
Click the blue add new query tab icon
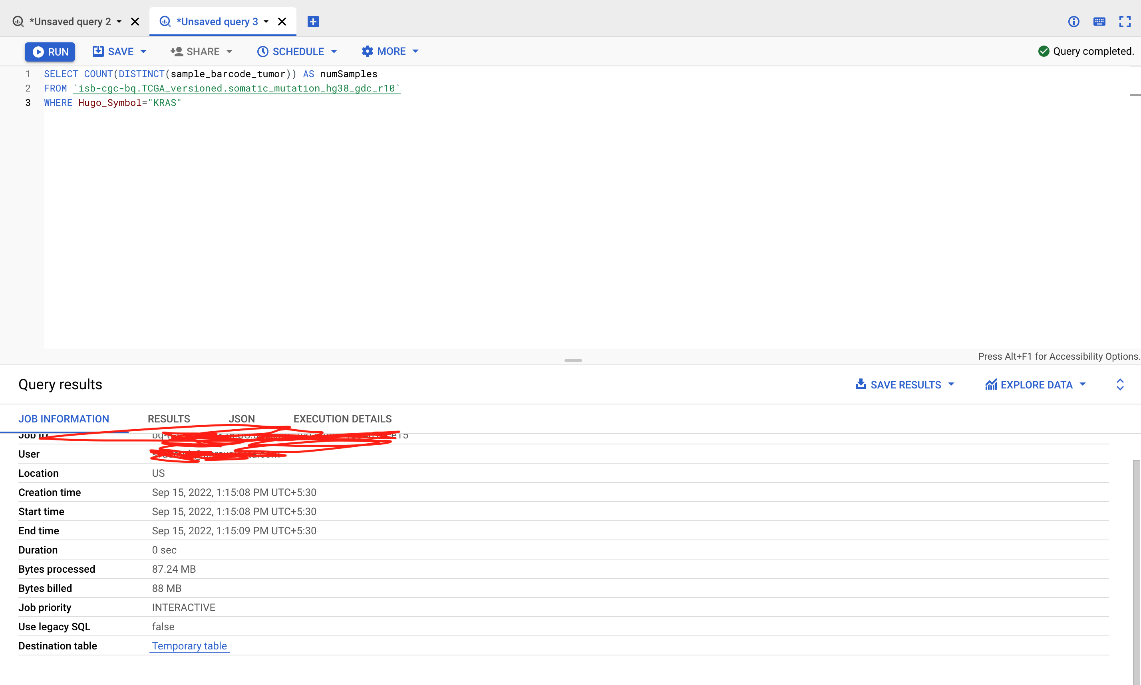click(313, 22)
